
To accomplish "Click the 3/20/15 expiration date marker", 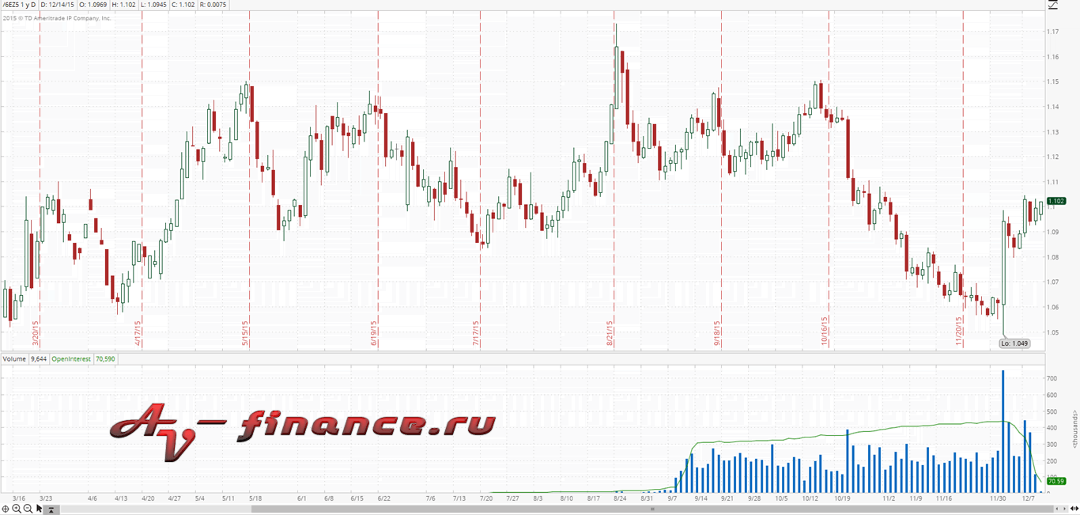I will click(x=36, y=331).
